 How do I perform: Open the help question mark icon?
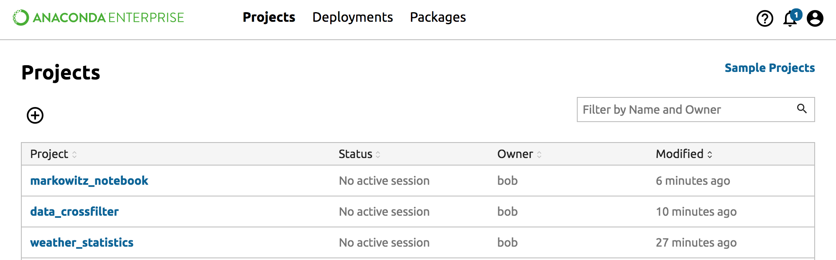(765, 18)
